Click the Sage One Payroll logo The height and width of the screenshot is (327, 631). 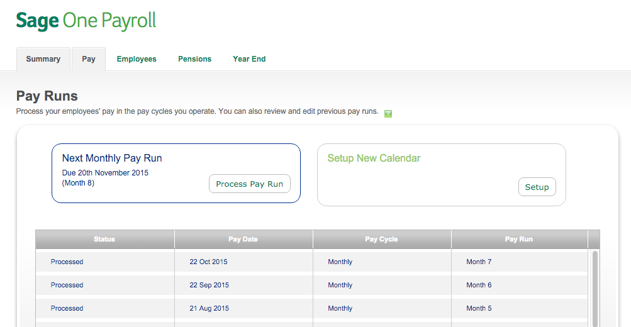[86, 21]
